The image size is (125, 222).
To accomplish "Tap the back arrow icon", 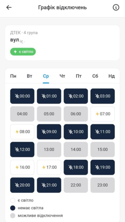I will click(x=9, y=8).
